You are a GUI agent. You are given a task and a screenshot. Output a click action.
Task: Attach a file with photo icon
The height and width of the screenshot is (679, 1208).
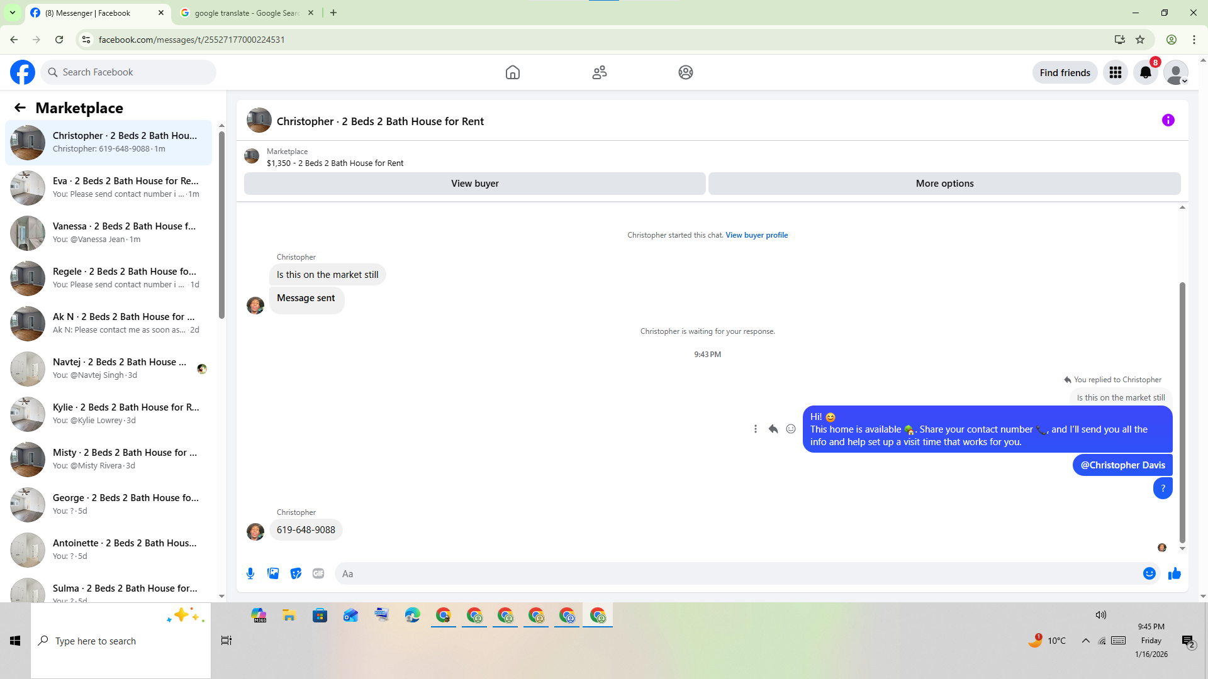273,573
